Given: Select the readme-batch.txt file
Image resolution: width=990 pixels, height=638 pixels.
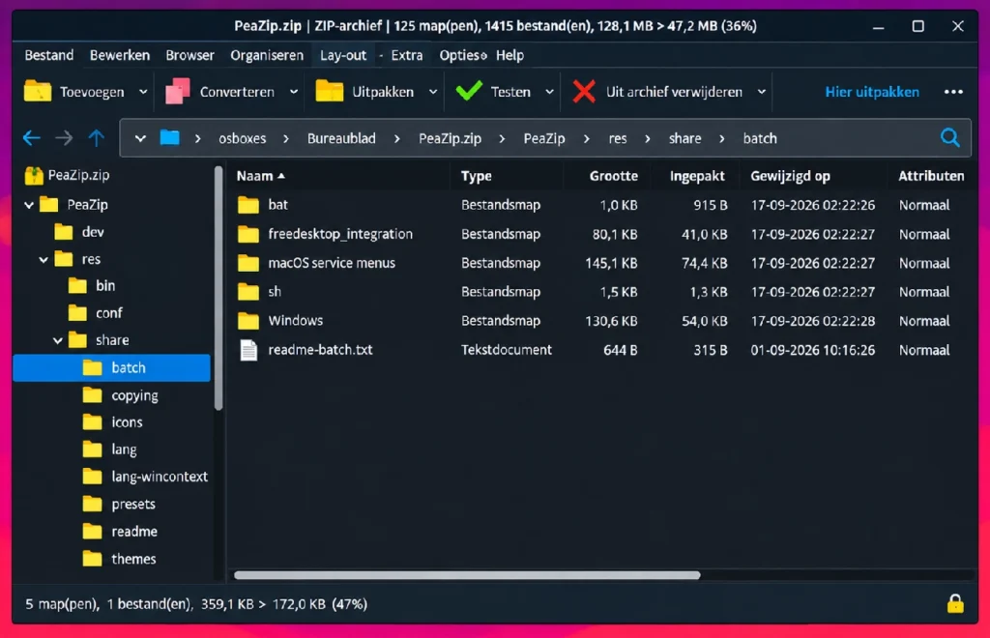Looking at the screenshot, I should coord(320,350).
